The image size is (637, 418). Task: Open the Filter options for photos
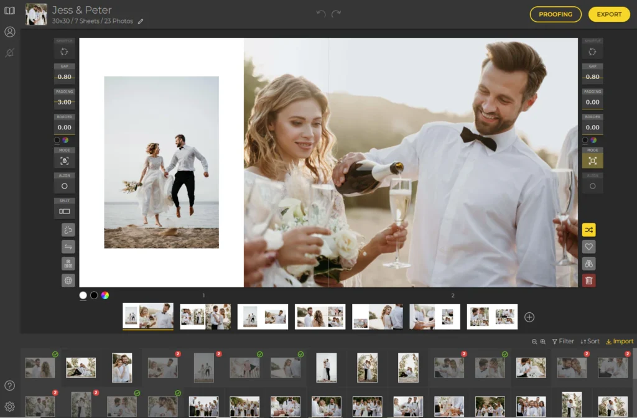pyautogui.click(x=563, y=341)
